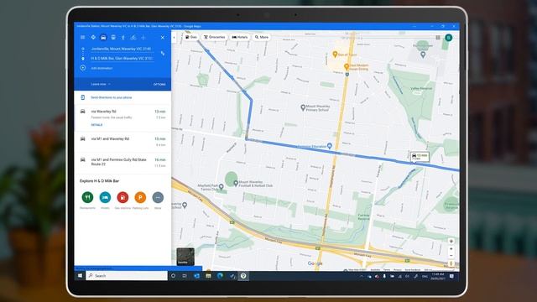Select the transit travel mode

click(113, 37)
